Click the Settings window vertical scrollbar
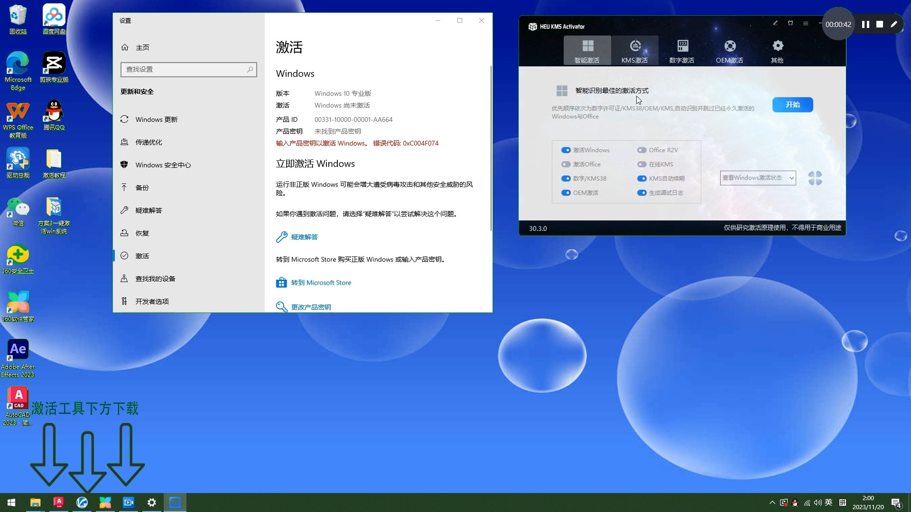Viewport: 911px width, 512px height. [x=491, y=148]
